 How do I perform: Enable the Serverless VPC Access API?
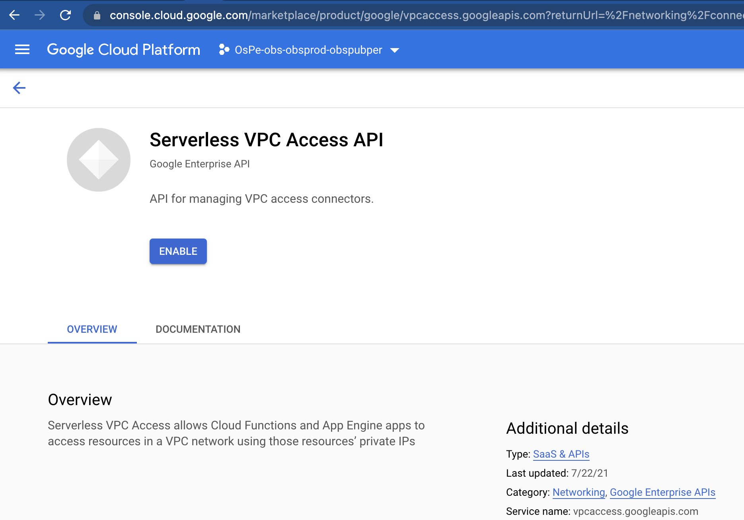(178, 251)
